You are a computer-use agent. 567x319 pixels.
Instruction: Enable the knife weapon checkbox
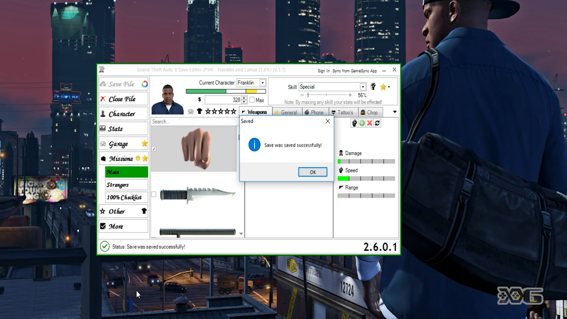point(154,193)
